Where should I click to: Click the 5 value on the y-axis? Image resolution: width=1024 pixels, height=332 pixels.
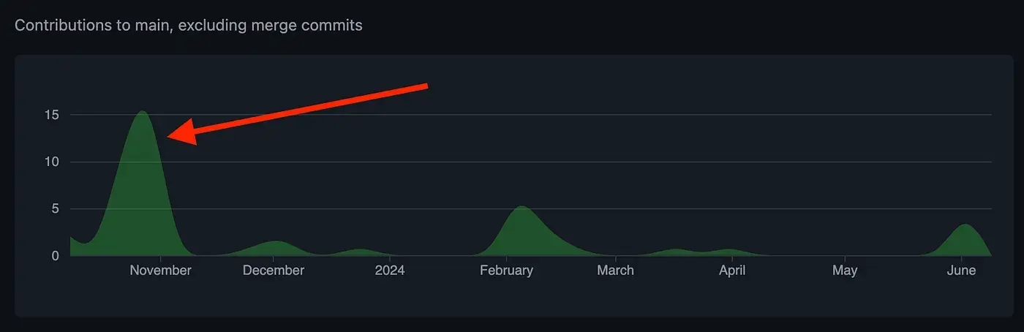(54, 209)
